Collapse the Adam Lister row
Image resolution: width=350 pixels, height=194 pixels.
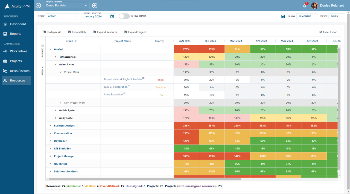(x=56, y=64)
